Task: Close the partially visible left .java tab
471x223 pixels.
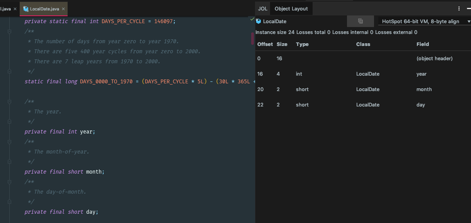Action: pyautogui.click(x=15, y=9)
